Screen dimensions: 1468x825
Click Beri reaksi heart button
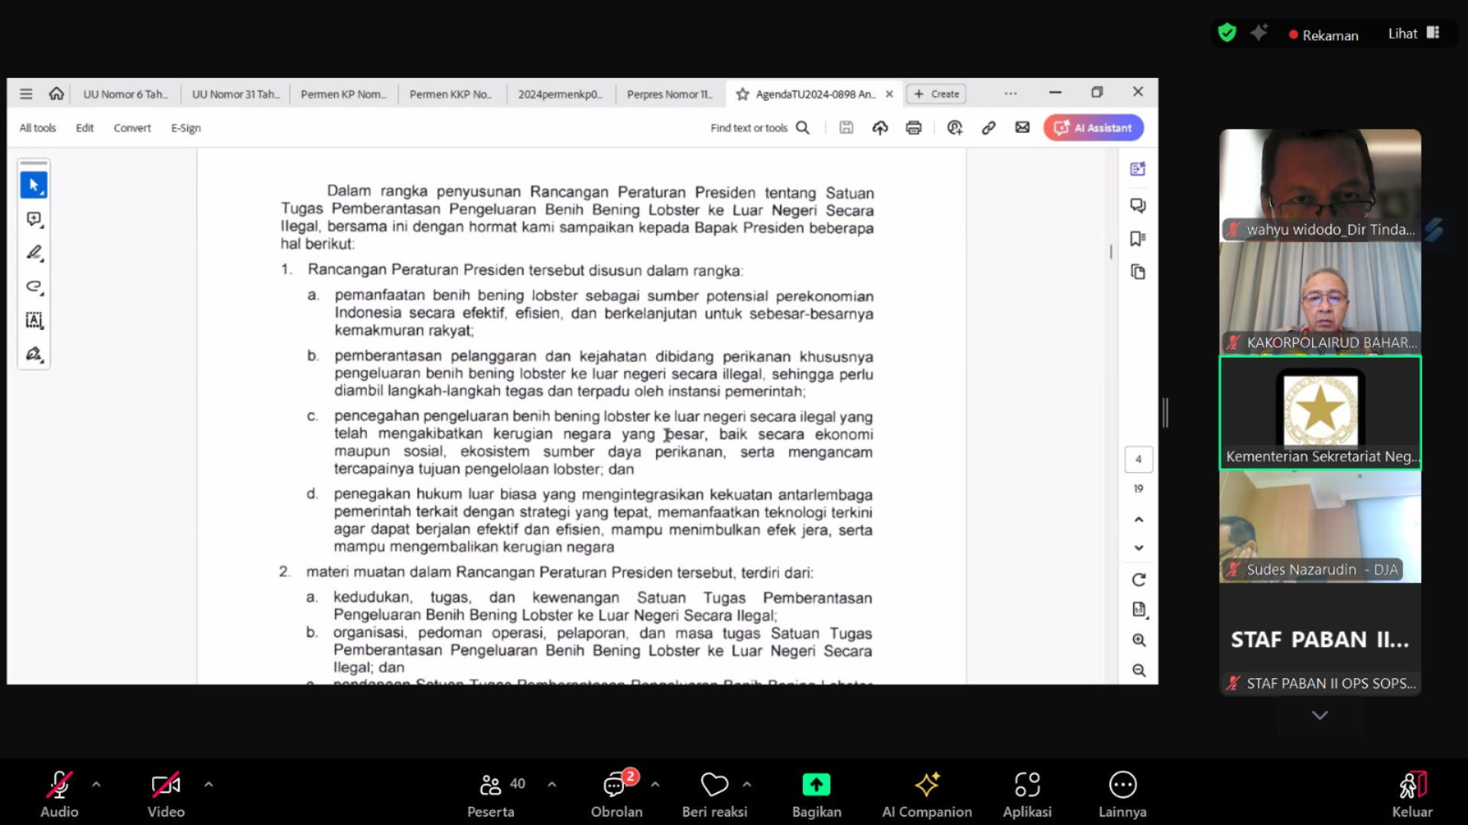point(714,794)
